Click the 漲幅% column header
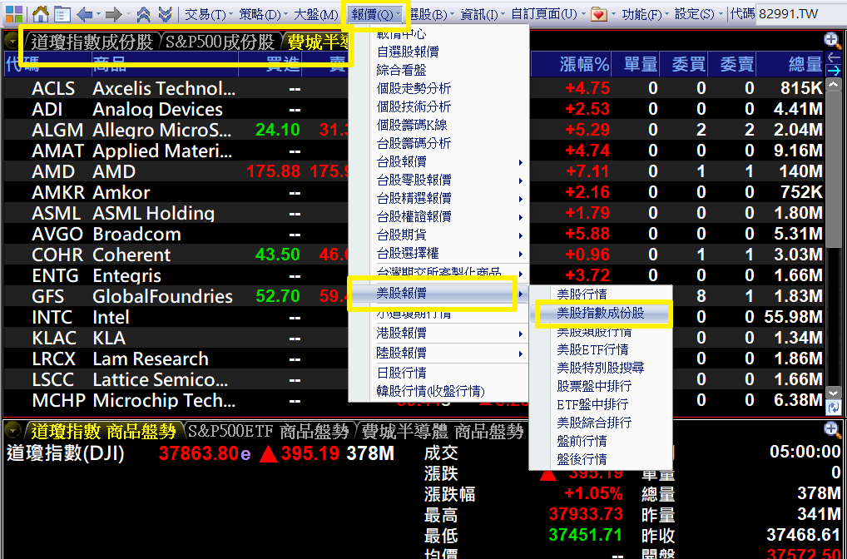Screen dimensions: 847x559 click(x=584, y=64)
